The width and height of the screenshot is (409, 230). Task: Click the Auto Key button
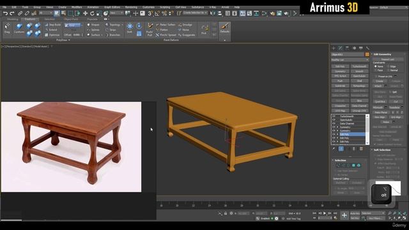click(x=355, y=213)
